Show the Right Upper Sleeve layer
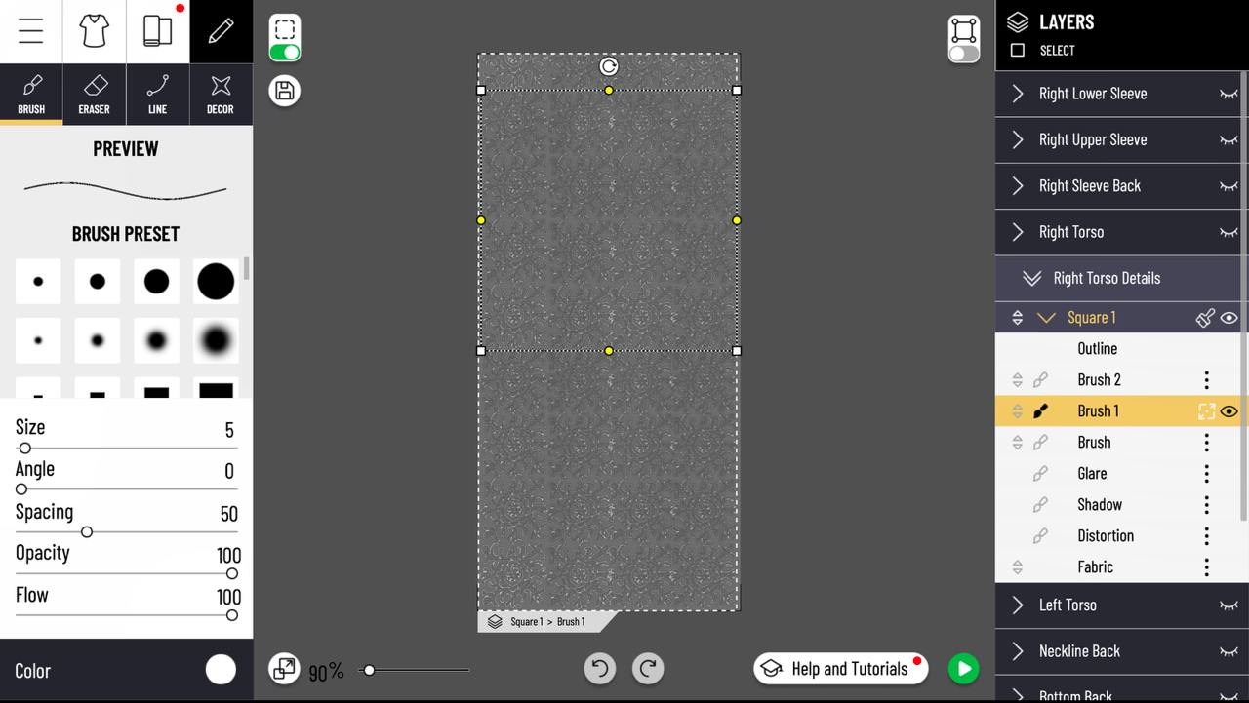1249x703 pixels. 1229,140
